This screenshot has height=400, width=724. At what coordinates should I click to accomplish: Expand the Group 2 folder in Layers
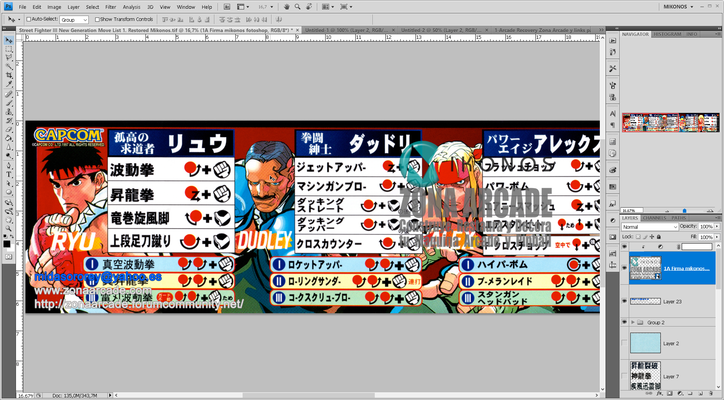[x=633, y=322]
